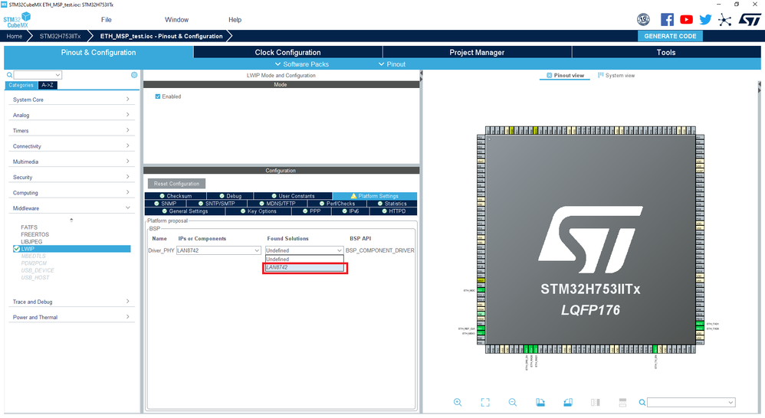Select Undefined in the solutions list
Screen dimensions: 765x418
click(304, 260)
